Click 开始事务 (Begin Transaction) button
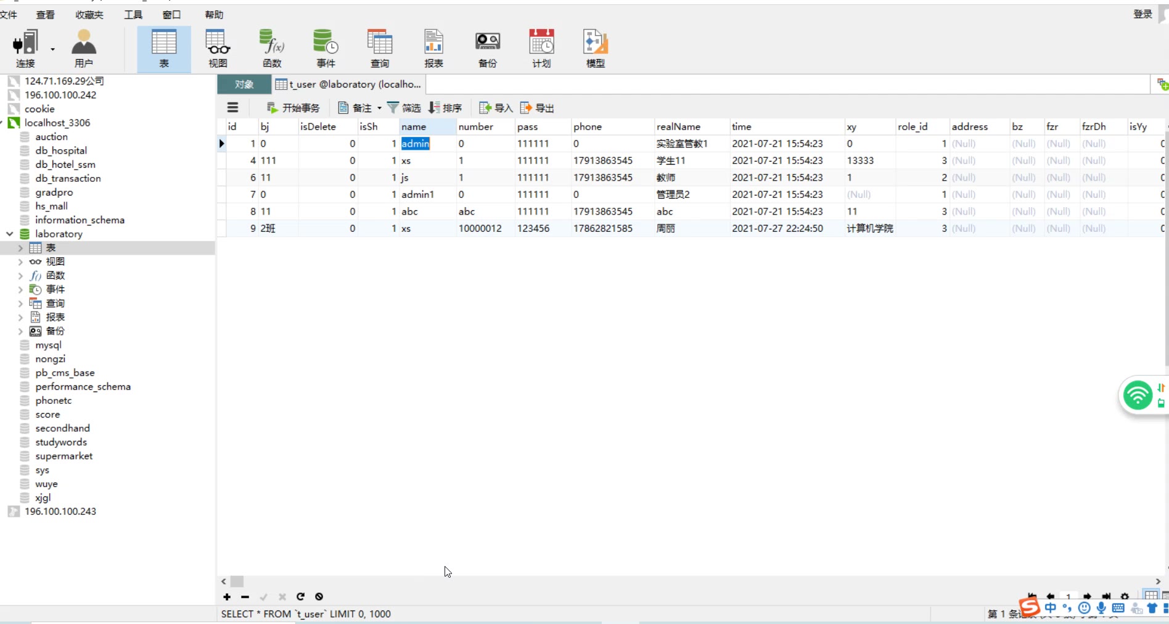This screenshot has width=1169, height=624. click(x=293, y=108)
